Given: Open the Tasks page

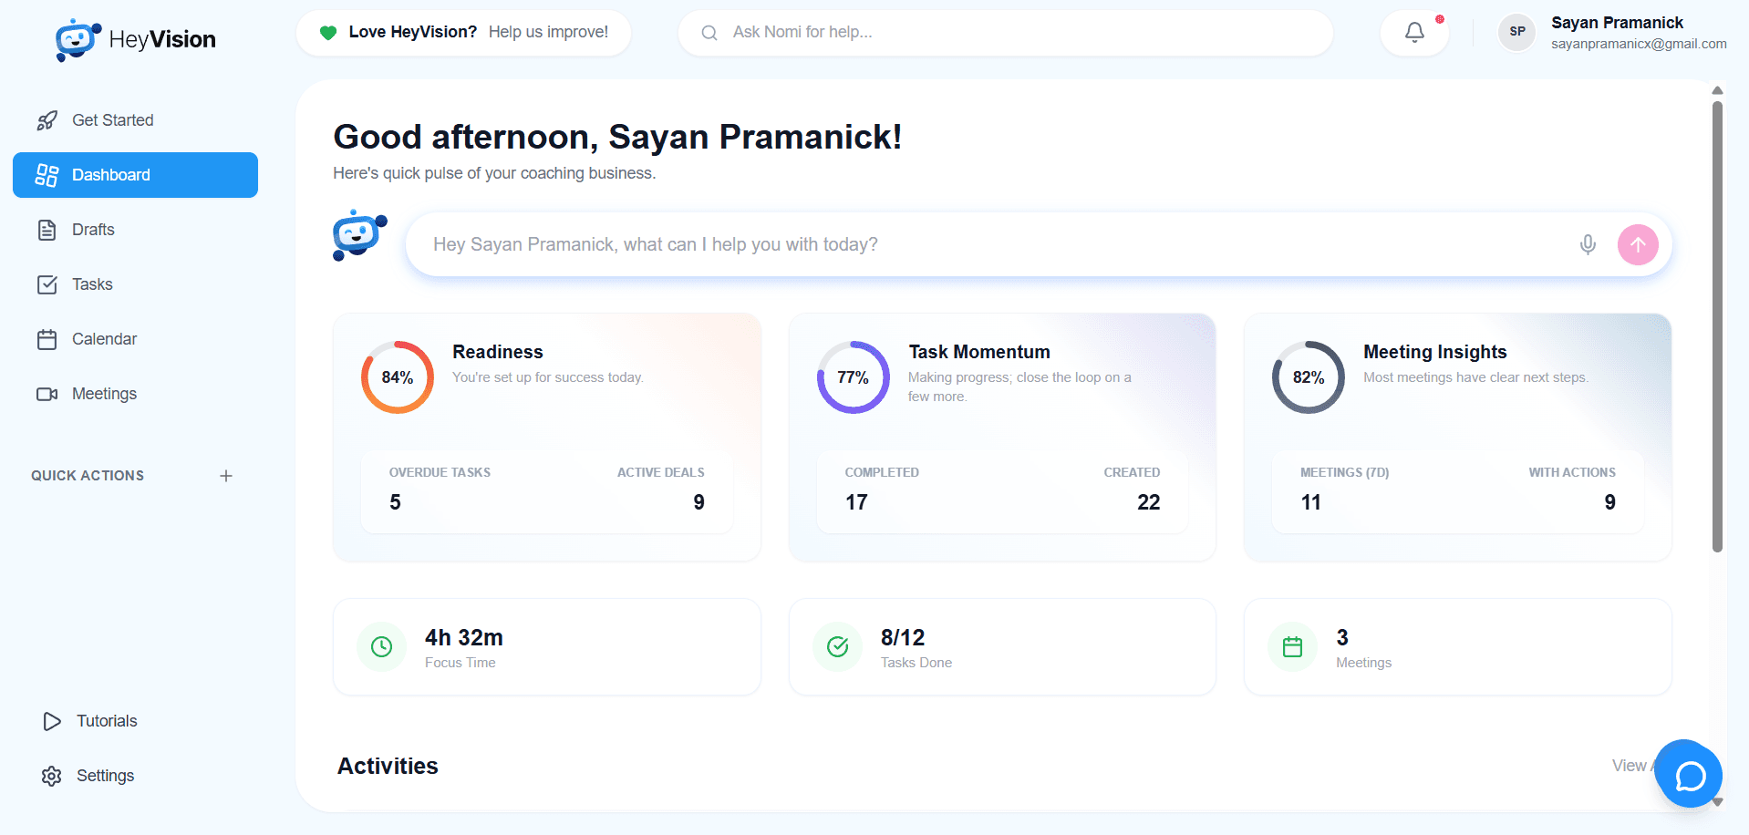Looking at the screenshot, I should click(92, 284).
